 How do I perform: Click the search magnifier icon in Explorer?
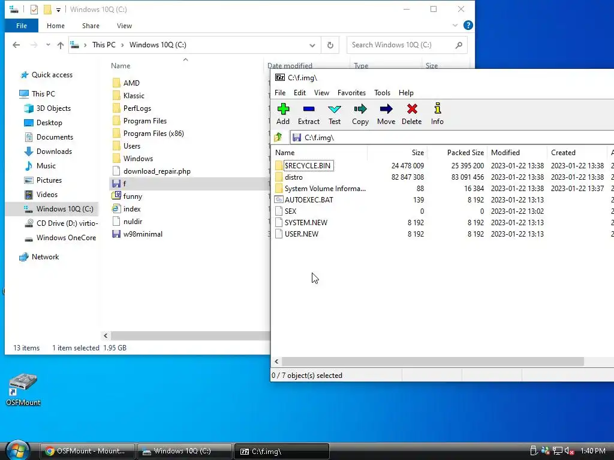459,45
